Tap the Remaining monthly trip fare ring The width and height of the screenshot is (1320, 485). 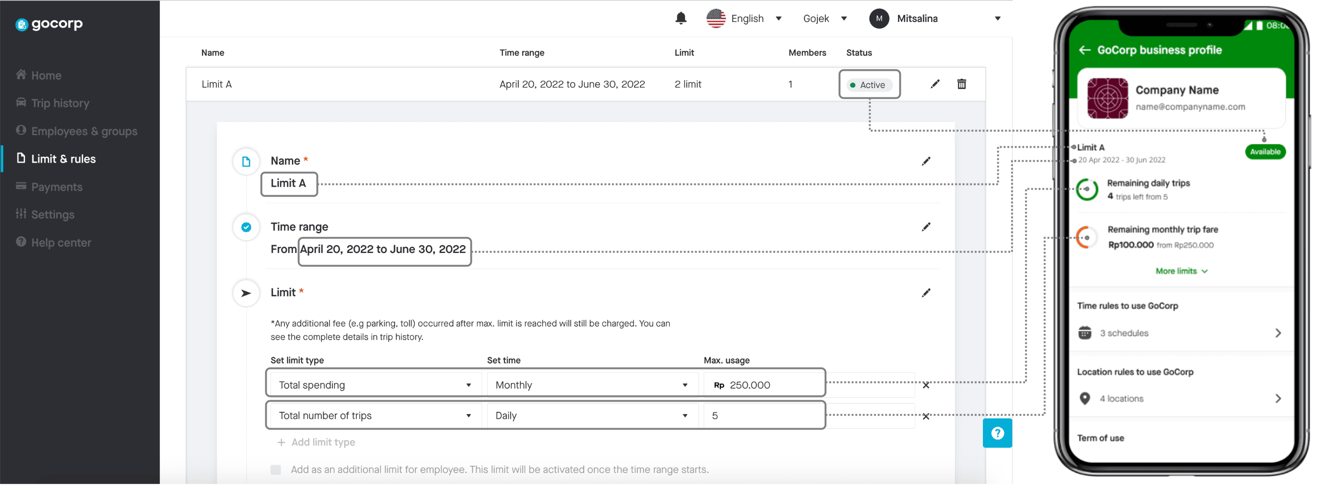[1086, 238]
